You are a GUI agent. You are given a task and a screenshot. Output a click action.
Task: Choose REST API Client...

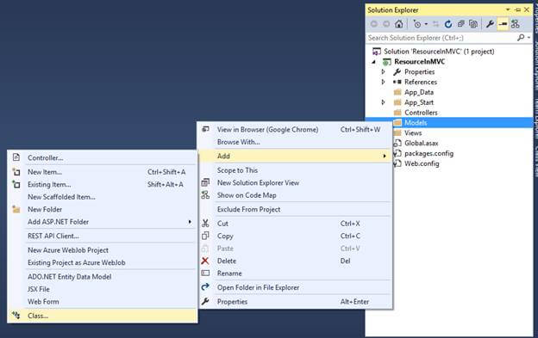pos(103,236)
